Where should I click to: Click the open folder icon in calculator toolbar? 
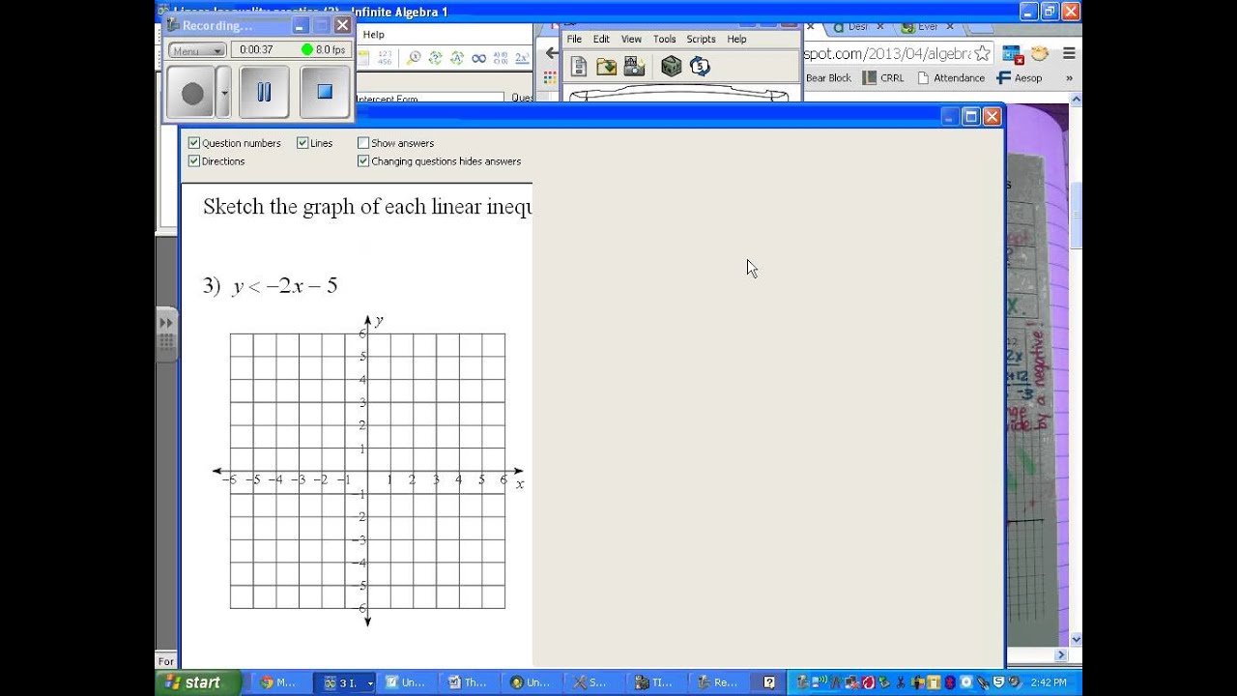click(607, 67)
